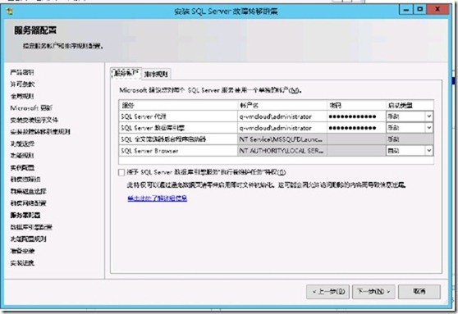Click the installer icon in the title bar
The width and height of the screenshot is (458, 314).
[x=9, y=11]
